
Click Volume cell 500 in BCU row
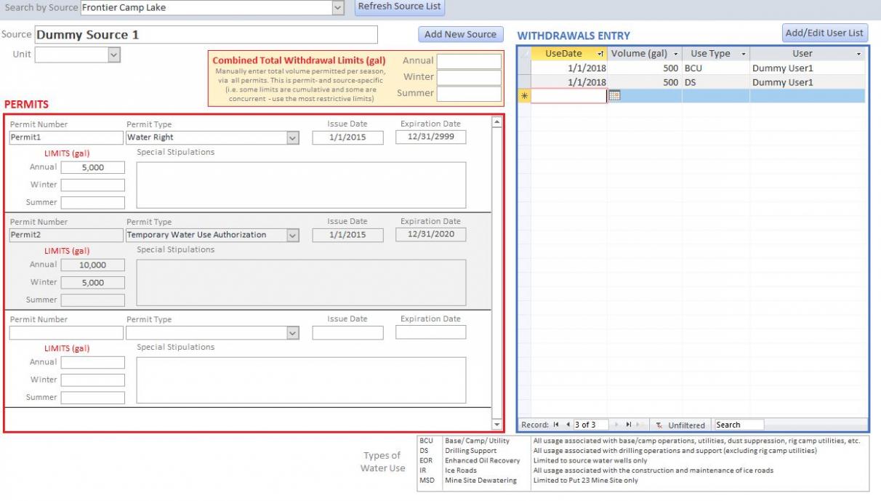(644, 68)
